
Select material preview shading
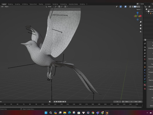click(x=137, y=7)
